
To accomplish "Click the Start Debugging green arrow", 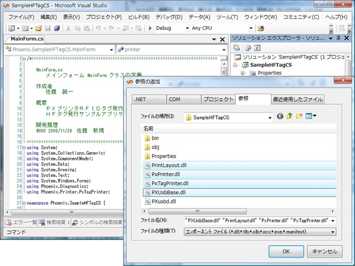I will [150, 28].
